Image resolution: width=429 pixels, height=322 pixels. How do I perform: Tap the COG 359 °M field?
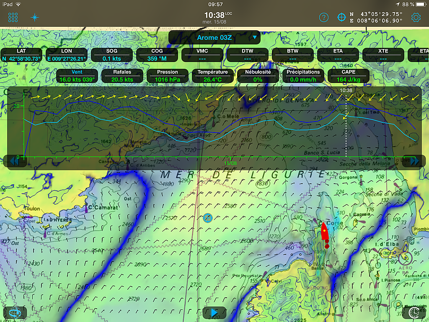pos(157,55)
